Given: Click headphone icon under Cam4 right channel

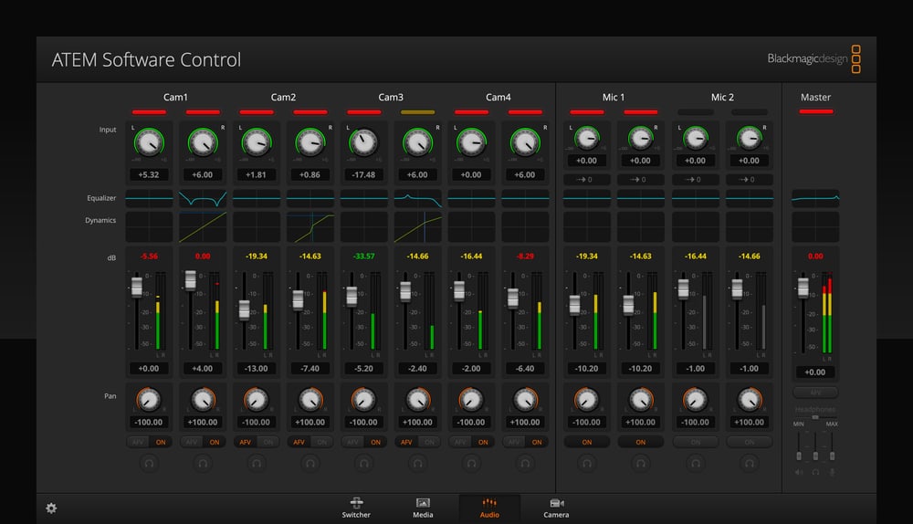Looking at the screenshot, I should [x=525, y=464].
